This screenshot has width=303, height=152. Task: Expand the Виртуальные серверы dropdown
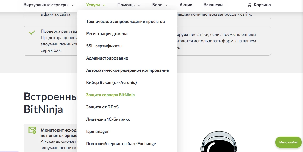pos(49,5)
